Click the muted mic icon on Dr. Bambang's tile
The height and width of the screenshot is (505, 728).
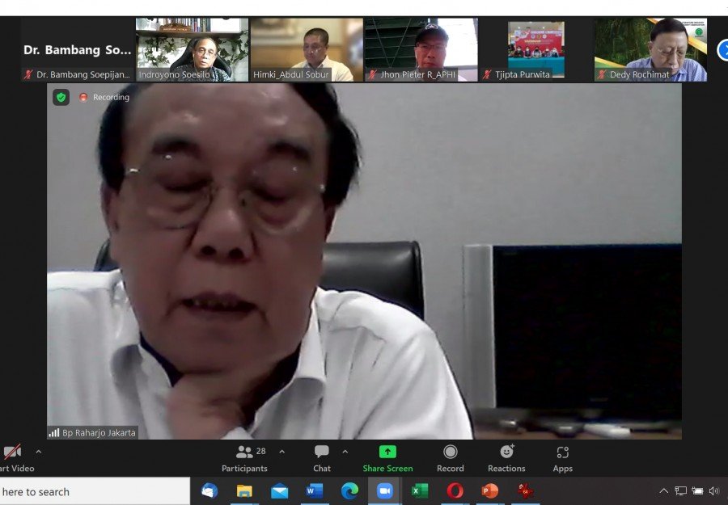(28, 74)
